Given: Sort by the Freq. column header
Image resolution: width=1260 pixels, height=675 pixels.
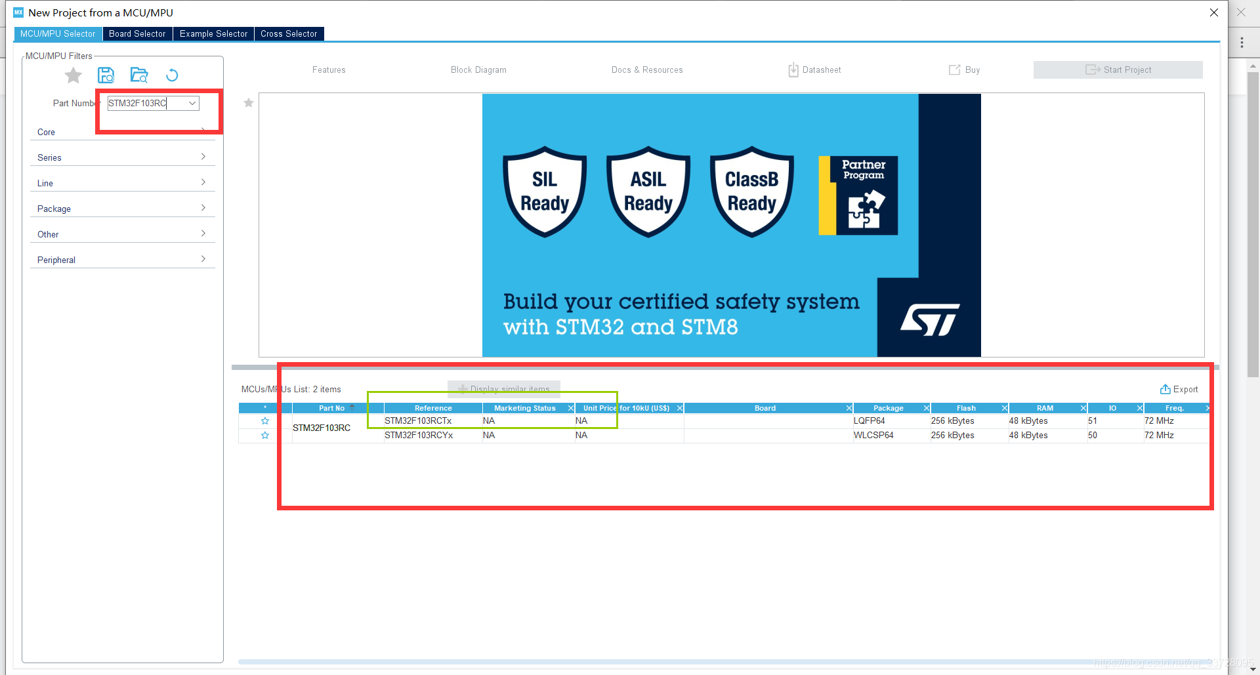Looking at the screenshot, I should (x=1174, y=408).
